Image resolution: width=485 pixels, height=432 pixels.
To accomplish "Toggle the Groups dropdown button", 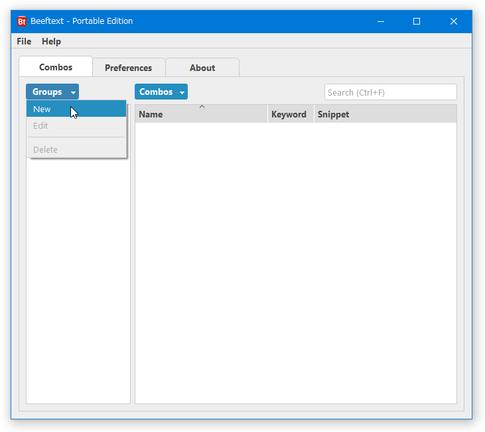I will point(52,92).
